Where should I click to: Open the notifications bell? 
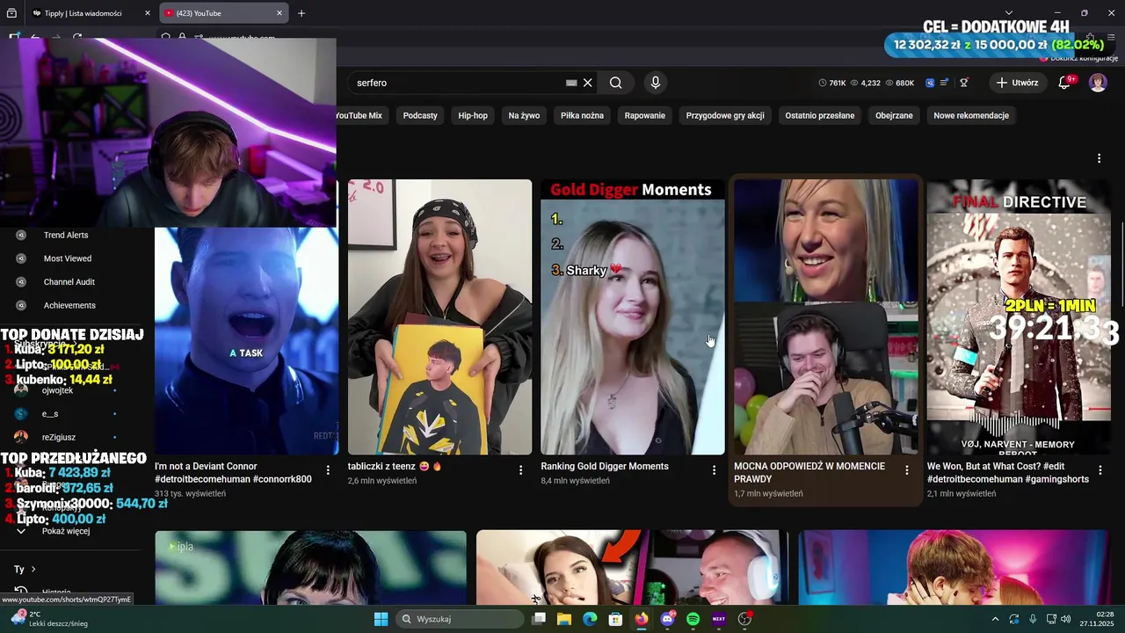point(1064,83)
